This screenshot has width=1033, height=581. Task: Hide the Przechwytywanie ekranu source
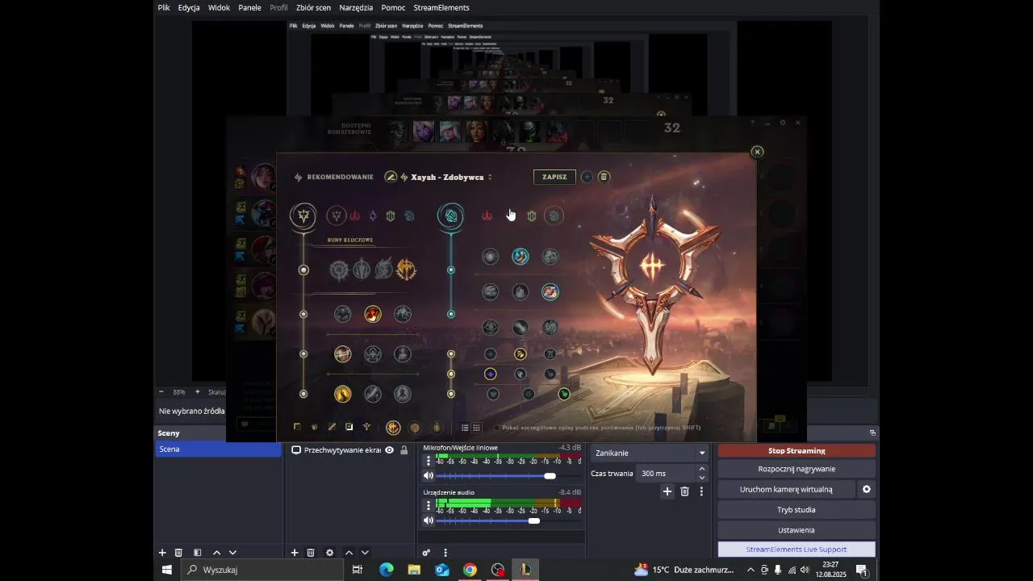[x=389, y=450]
